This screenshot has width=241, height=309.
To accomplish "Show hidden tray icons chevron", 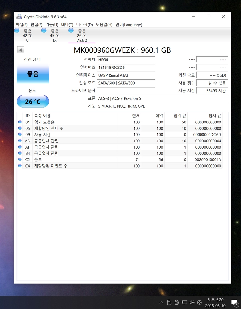I will (161, 302).
